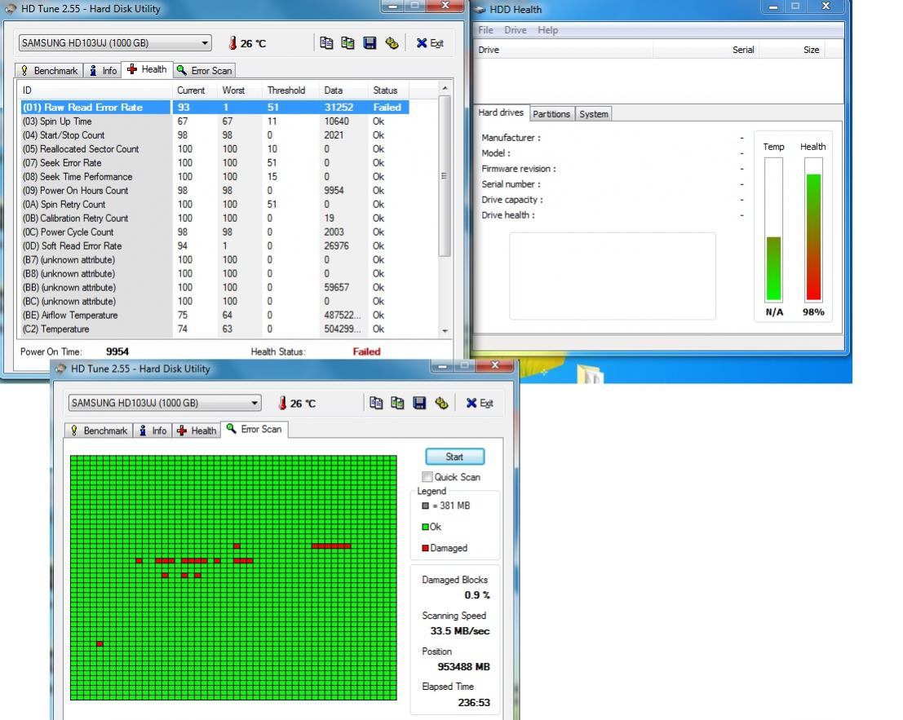Viewport: 903px width, 720px height.
Task: Enable the Quick Scan checkbox
Action: (x=427, y=476)
